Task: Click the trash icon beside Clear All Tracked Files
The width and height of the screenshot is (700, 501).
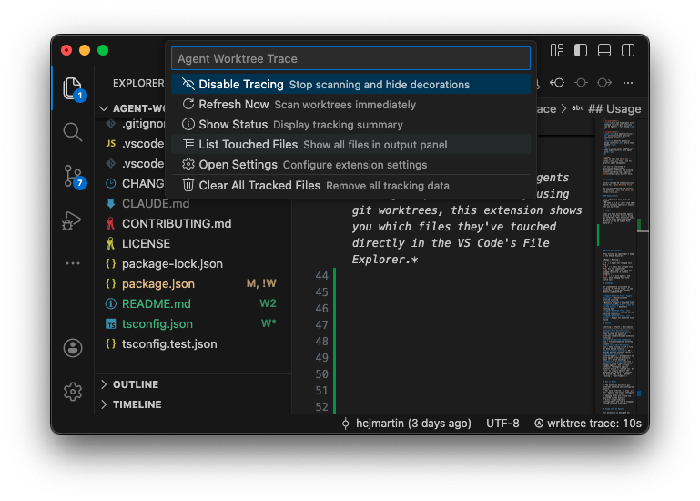Action: pos(188,185)
